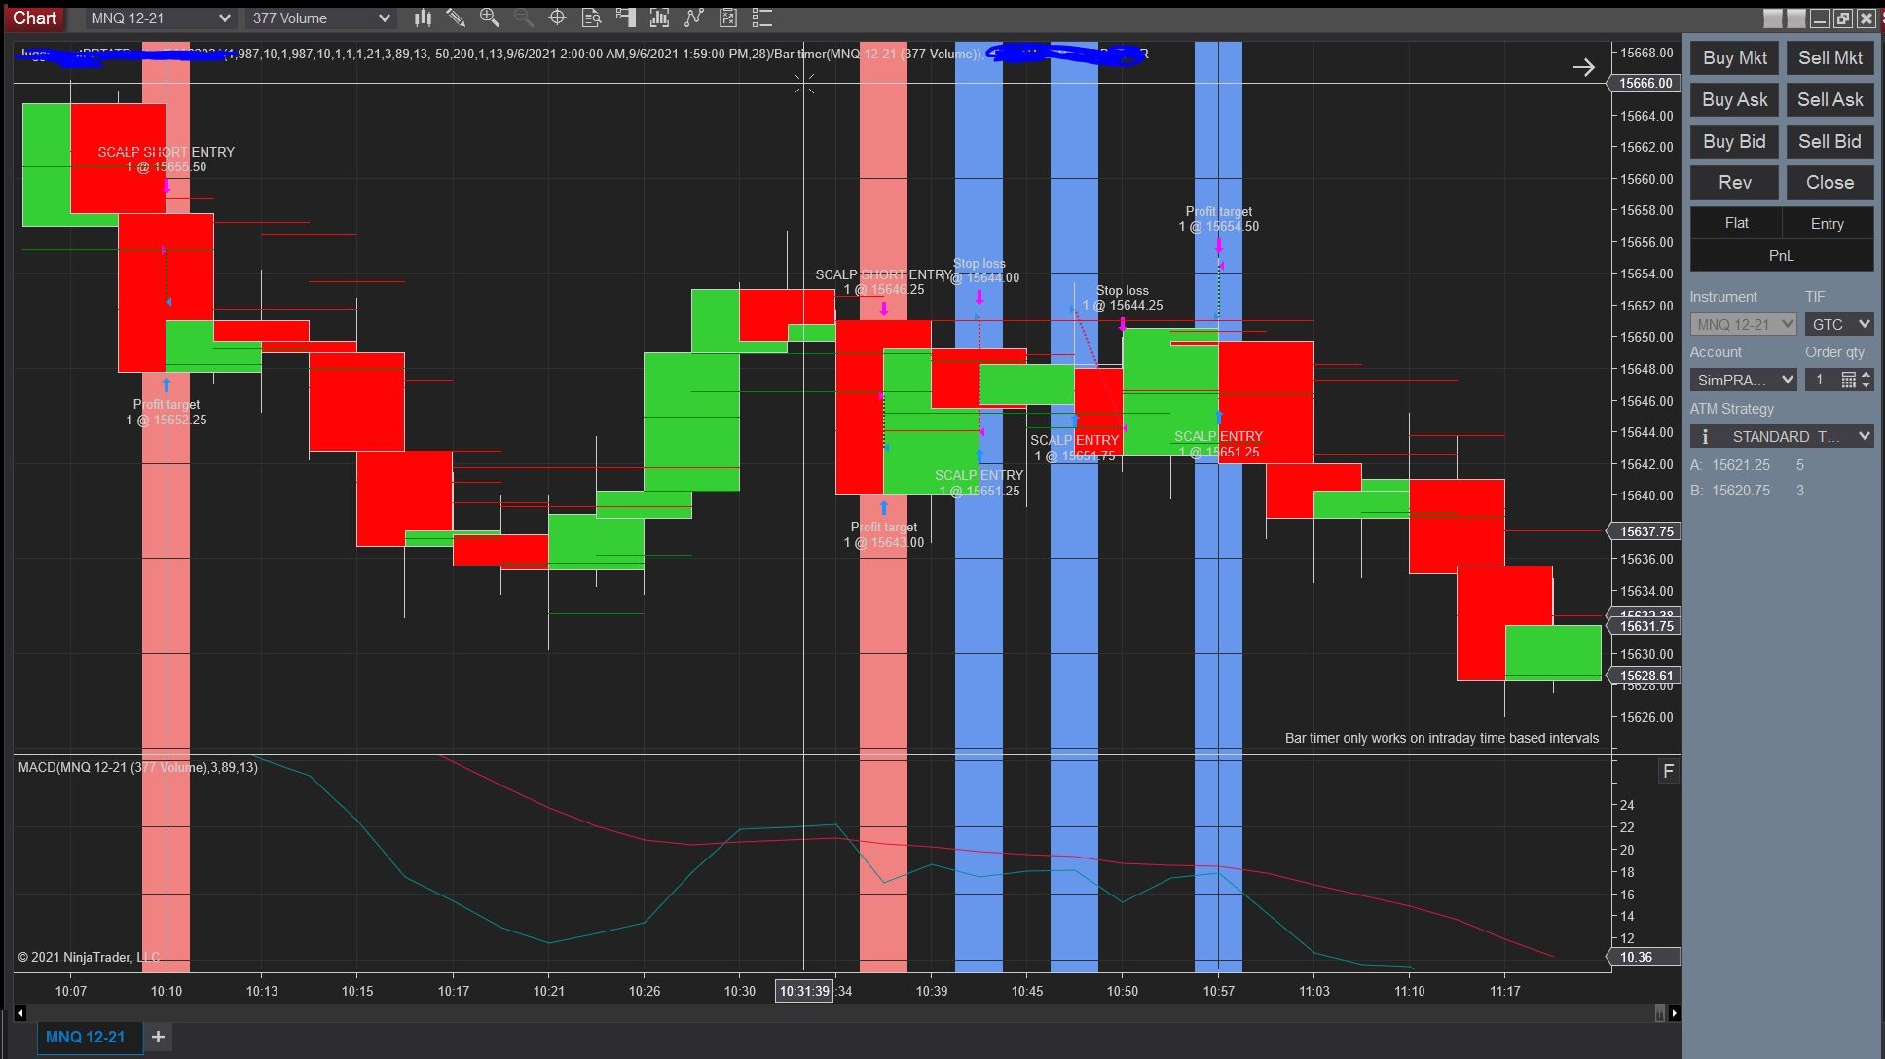Screen dimensions: 1885x1059
Task: Open the MNQ 12-21 instrument dropdown
Action: (161, 18)
